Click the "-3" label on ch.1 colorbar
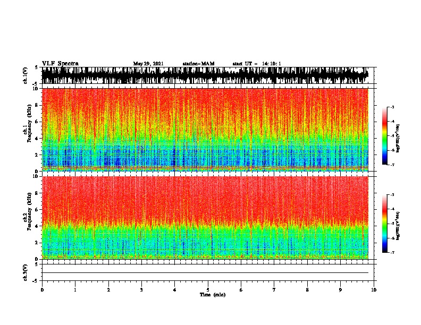The image size is (421, 325). click(392, 107)
